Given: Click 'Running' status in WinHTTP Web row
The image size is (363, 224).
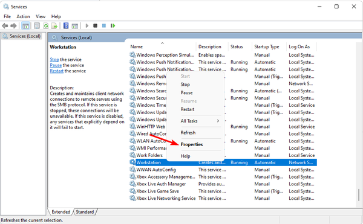Looking at the screenshot, I should (239, 127).
